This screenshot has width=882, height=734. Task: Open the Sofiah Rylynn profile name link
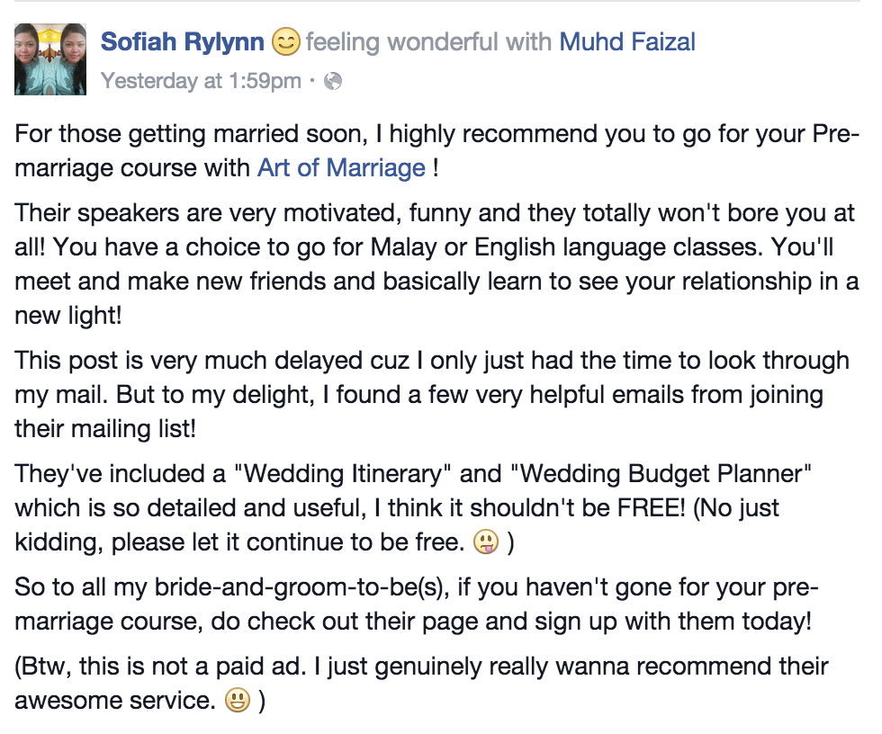tap(182, 42)
